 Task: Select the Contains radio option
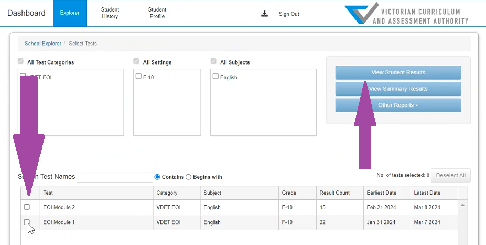(x=157, y=177)
